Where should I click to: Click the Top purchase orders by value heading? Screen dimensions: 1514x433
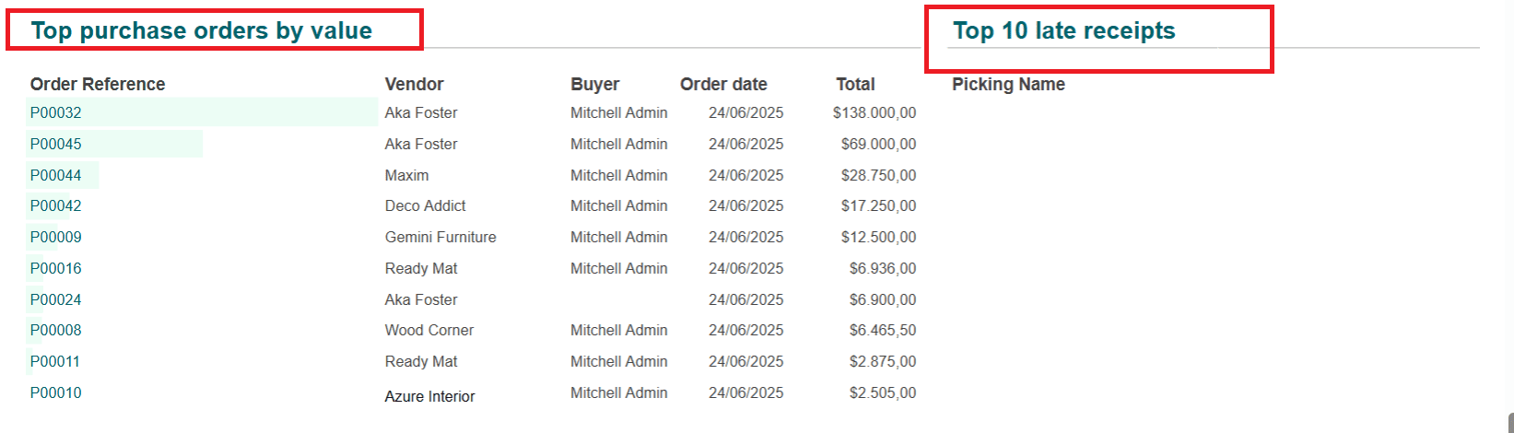[x=202, y=30]
